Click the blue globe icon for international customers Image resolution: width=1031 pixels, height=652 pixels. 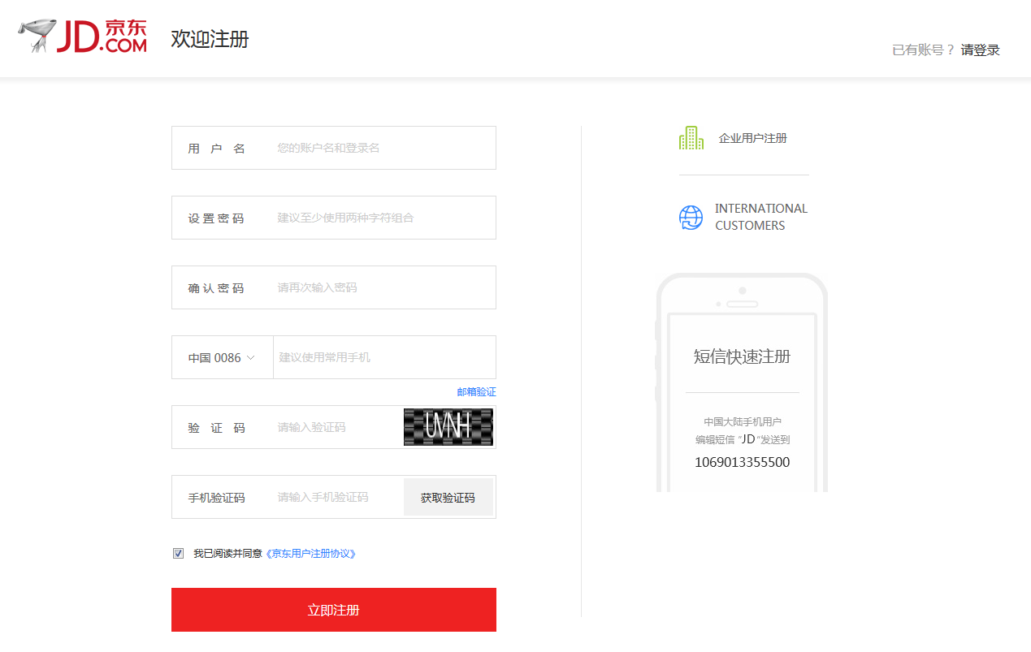point(690,217)
